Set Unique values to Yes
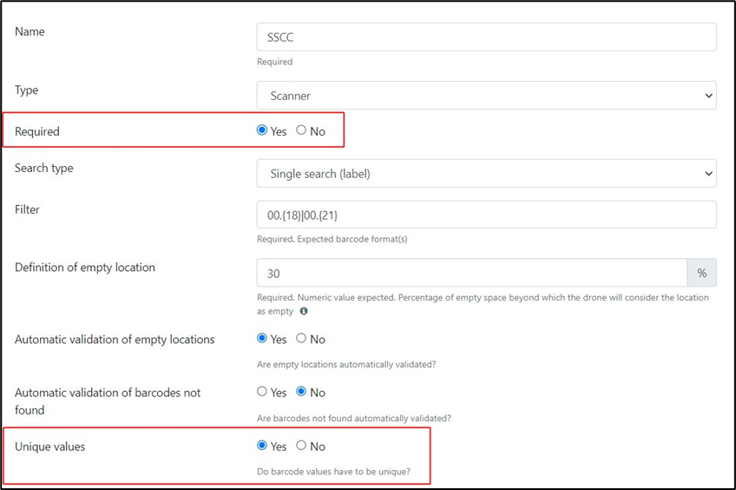 click(x=262, y=446)
